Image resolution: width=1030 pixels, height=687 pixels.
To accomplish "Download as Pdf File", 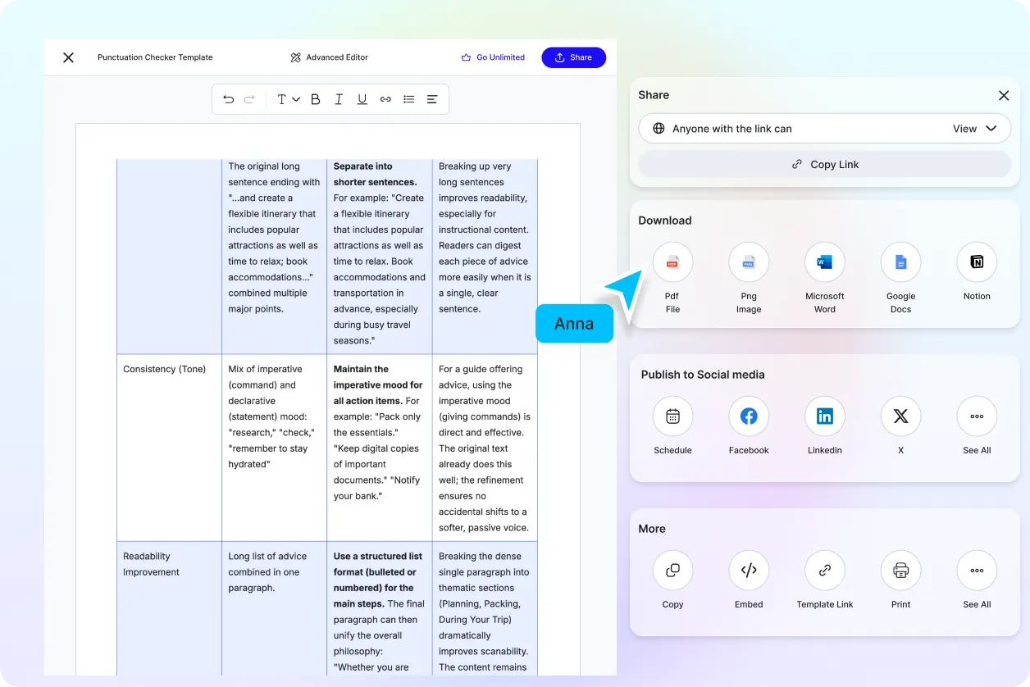I will coord(672,262).
